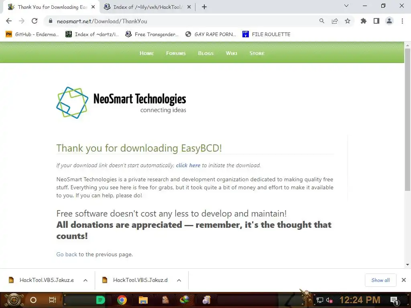Reload the current page
The width and height of the screenshot is (411, 308).
pos(35,21)
